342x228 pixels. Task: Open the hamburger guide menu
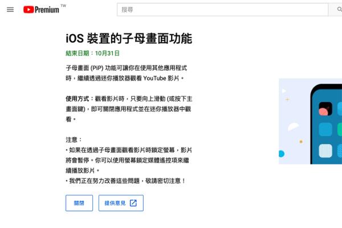click(x=10, y=10)
